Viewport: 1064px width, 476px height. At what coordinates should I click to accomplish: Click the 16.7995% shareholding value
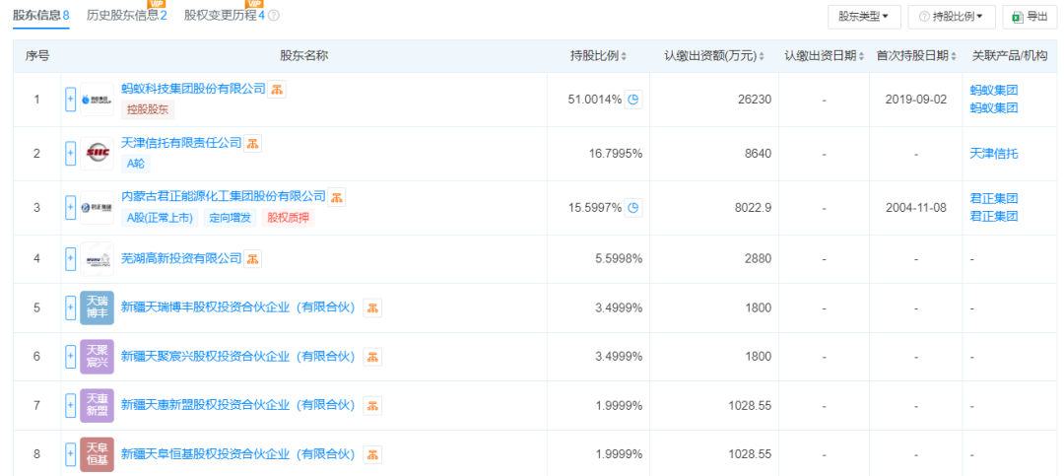616,154
